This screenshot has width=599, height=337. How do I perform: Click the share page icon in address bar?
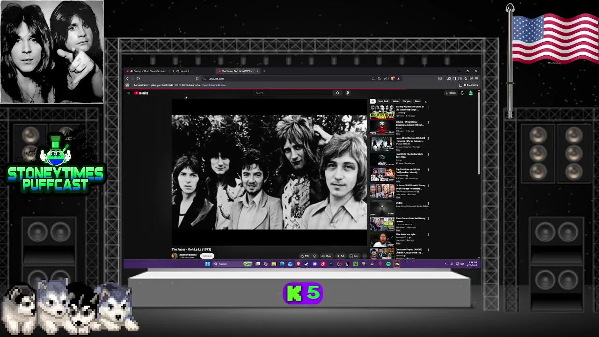coord(386,79)
